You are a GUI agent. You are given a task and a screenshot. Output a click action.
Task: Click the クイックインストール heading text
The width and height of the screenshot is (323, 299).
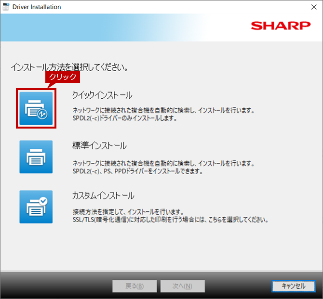(102, 95)
